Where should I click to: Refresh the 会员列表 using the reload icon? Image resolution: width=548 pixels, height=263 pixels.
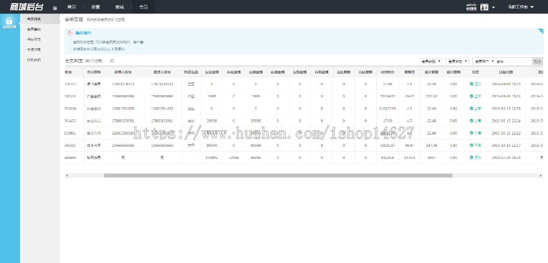click(112, 61)
